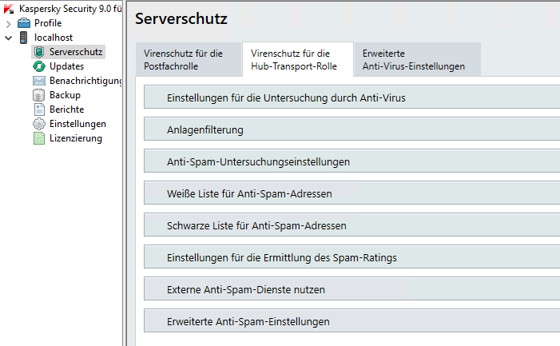Click the Lizenzierung green sheet icon
Viewport: 560px width, 346px height.
pyautogui.click(x=39, y=138)
